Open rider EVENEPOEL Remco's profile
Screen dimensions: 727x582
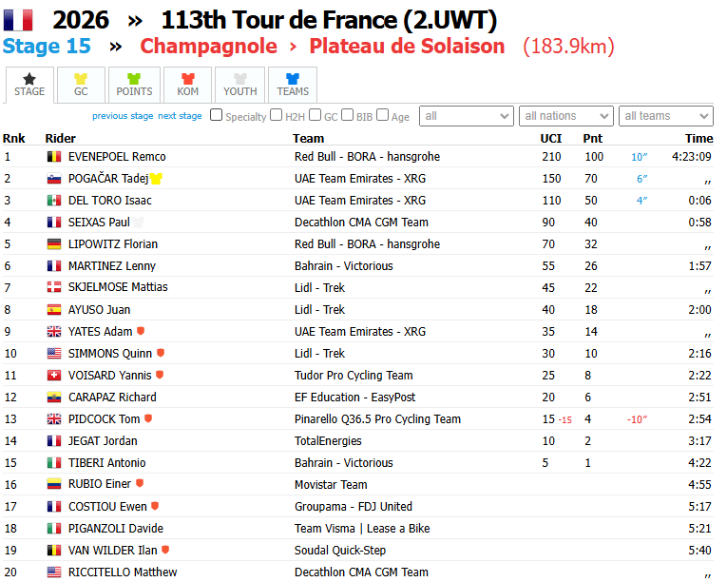(x=117, y=157)
